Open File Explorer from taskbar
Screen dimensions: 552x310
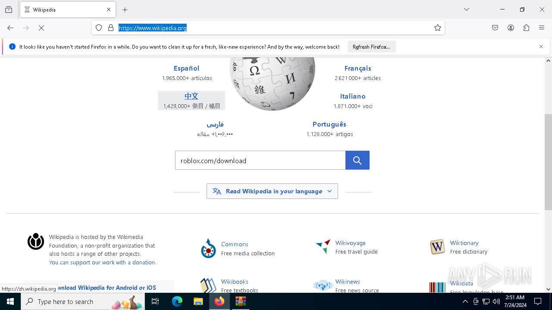198,302
